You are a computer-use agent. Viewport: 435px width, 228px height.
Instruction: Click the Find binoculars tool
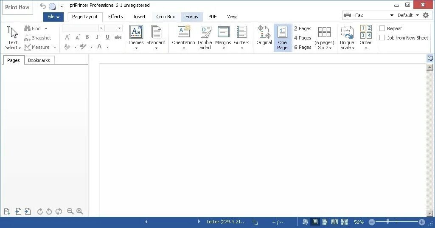(x=32, y=28)
